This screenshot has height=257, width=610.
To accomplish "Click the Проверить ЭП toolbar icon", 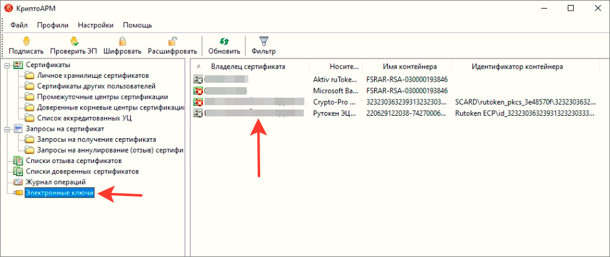I will [74, 41].
